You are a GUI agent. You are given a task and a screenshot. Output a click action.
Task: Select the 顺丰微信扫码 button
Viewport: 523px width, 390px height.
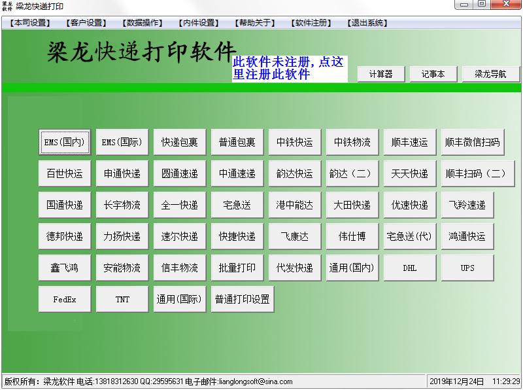473,142
